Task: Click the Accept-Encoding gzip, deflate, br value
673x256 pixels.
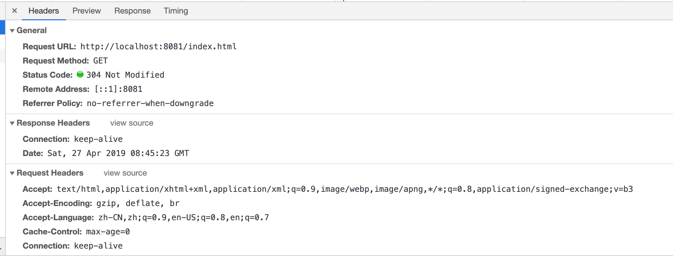Action: [x=138, y=203]
